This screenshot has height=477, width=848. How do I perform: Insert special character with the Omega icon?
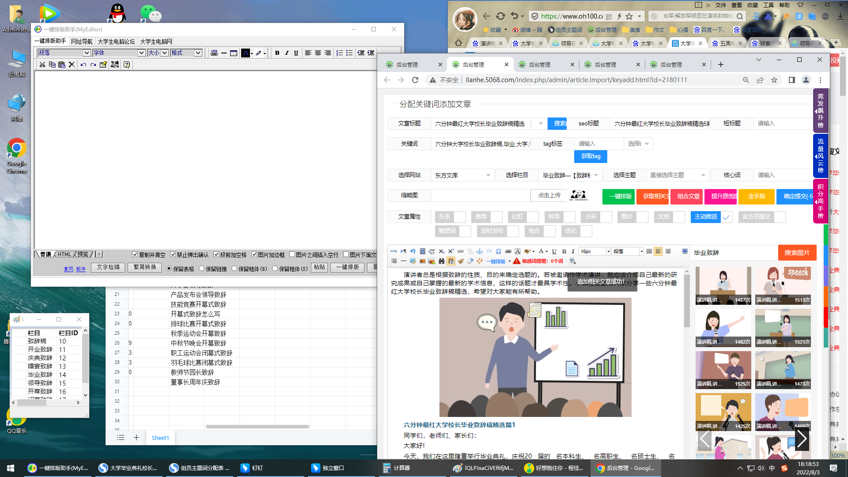pyautogui.click(x=499, y=251)
